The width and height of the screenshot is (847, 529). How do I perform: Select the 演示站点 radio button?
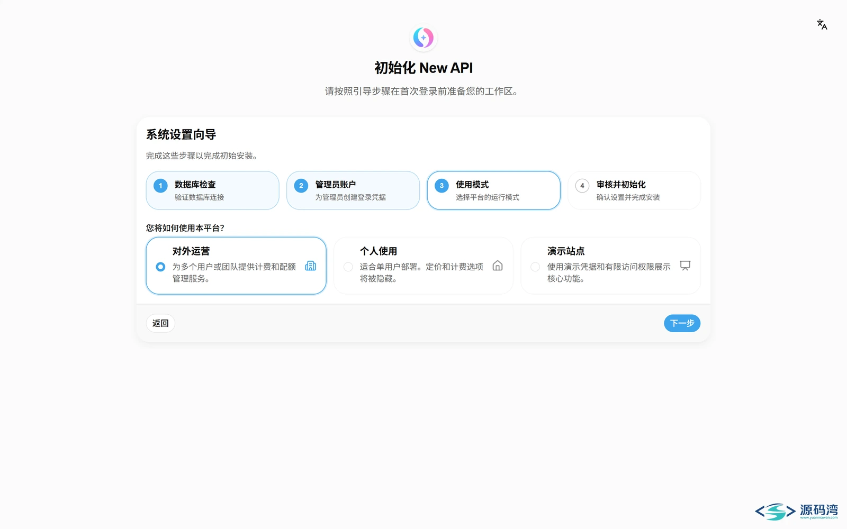(x=535, y=267)
